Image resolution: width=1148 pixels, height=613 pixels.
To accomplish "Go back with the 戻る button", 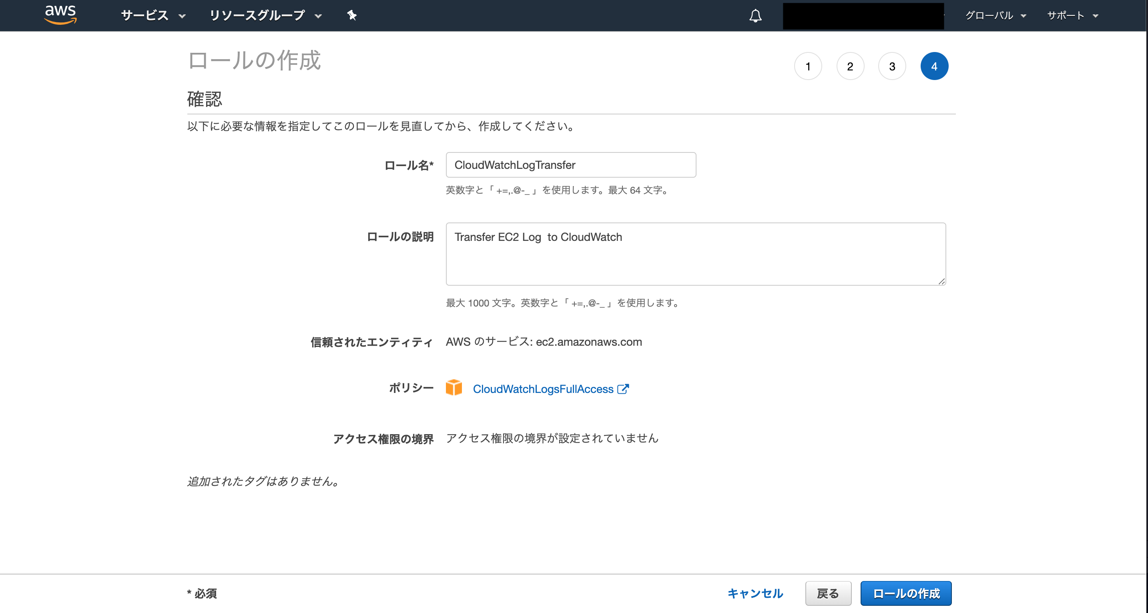I will pos(828,593).
